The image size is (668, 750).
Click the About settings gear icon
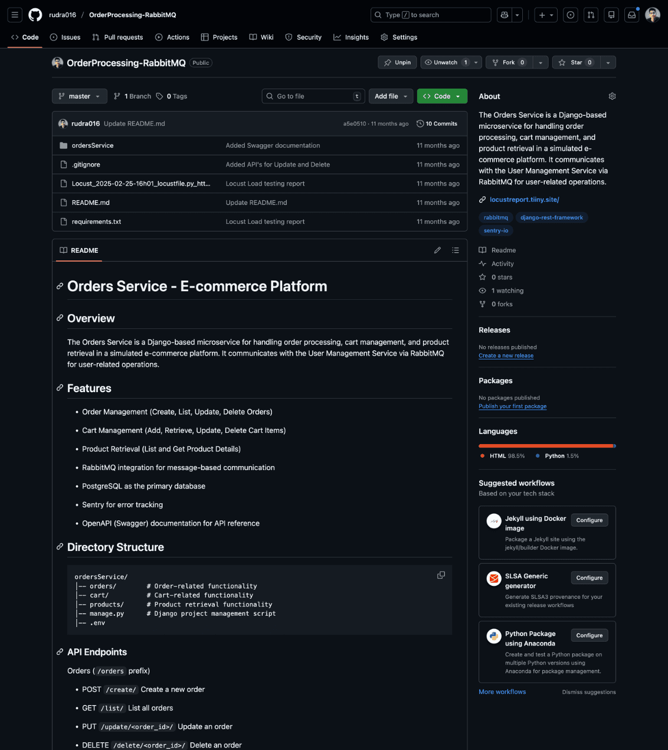click(x=612, y=96)
